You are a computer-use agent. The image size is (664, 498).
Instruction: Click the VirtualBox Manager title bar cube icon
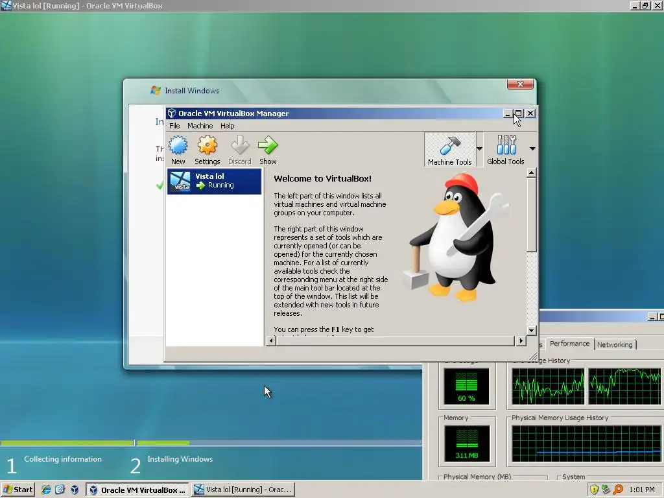171,113
